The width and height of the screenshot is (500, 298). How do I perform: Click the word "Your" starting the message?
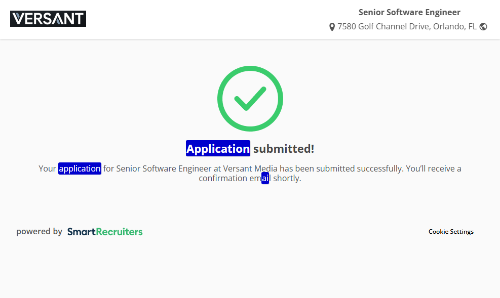click(47, 168)
